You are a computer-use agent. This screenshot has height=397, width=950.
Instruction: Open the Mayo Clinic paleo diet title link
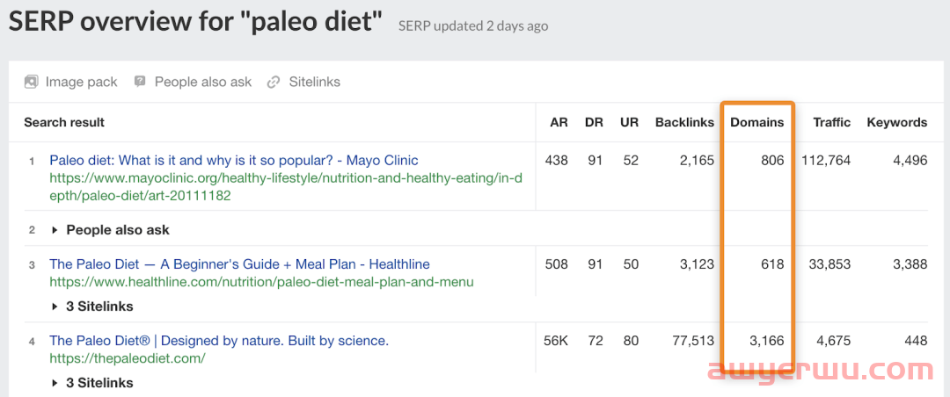(x=234, y=161)
